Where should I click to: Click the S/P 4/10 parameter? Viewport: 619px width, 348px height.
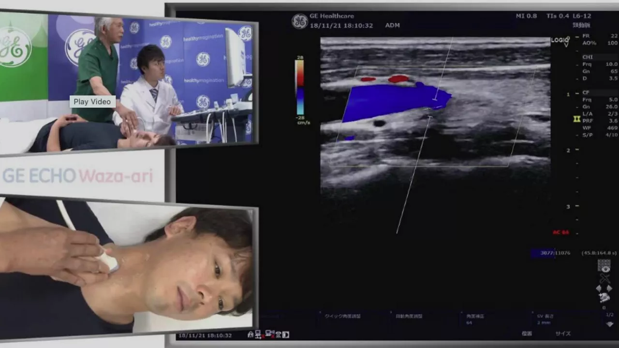coord(600,135)
